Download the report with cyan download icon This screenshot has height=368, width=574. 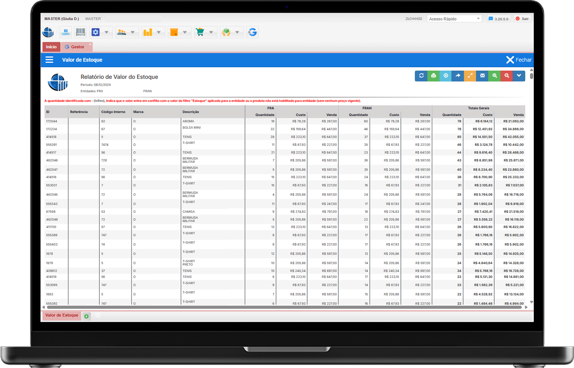[446, 76]
